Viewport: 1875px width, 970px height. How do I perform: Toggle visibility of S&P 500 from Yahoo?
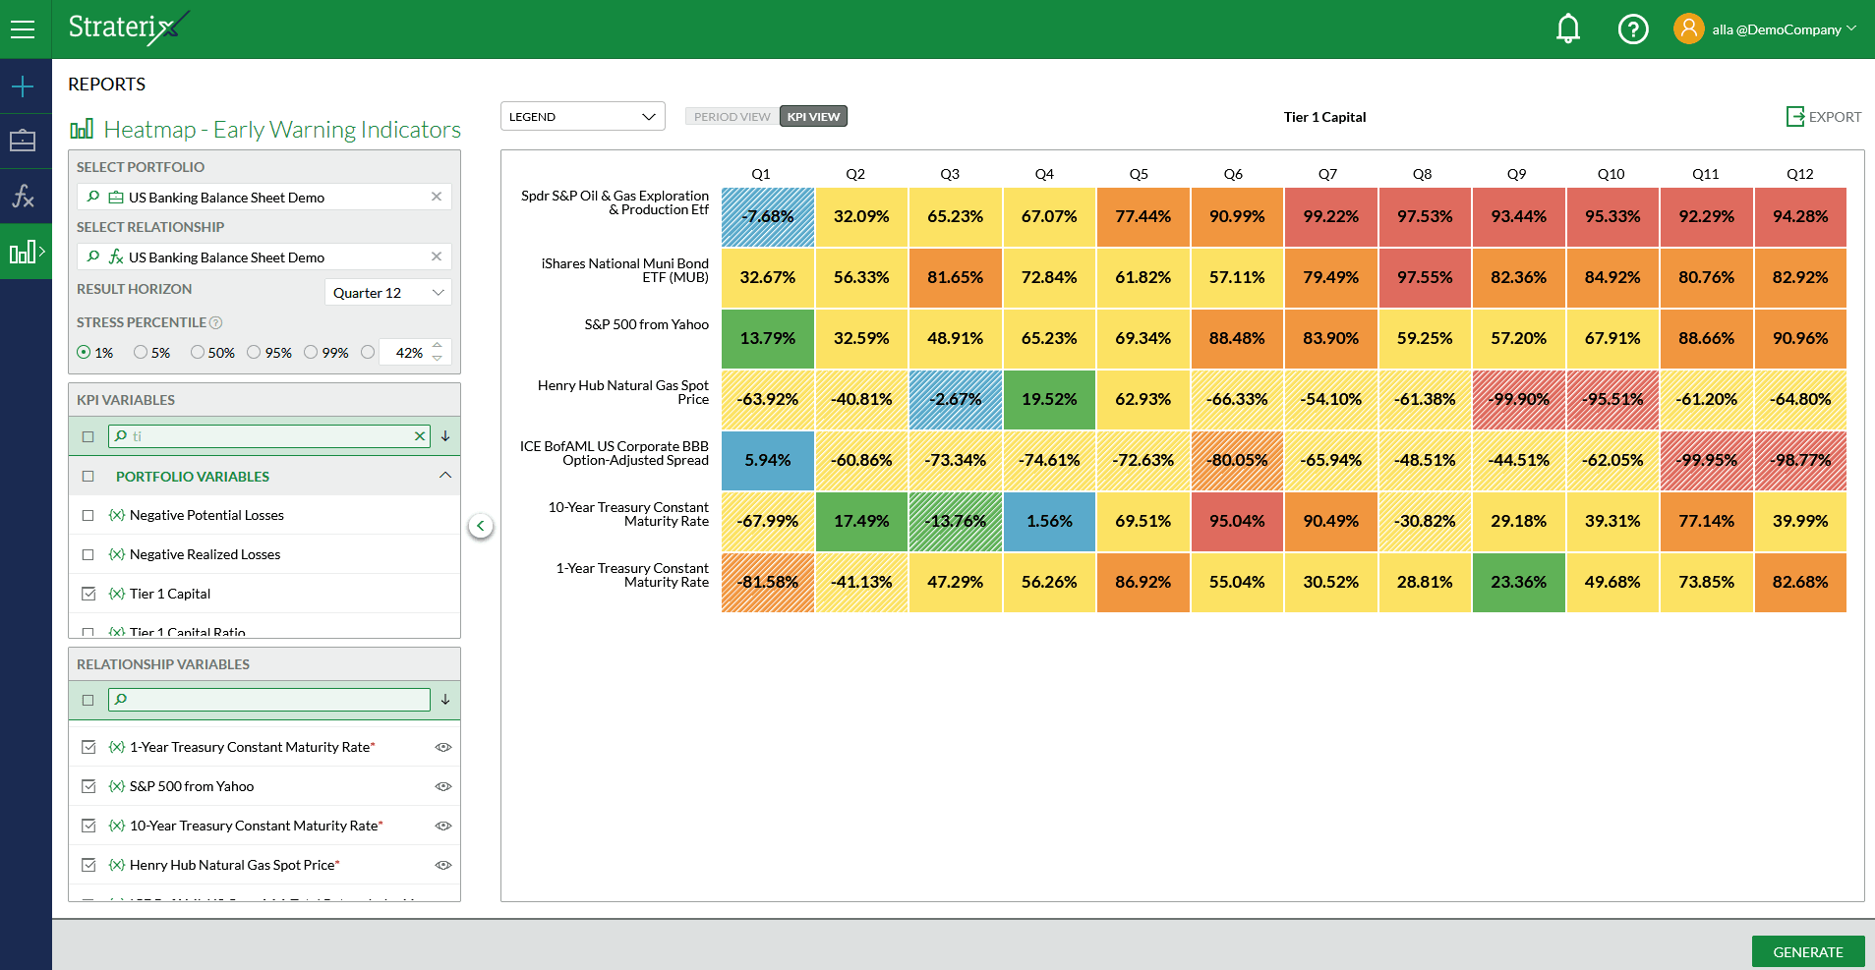[443, 786]
